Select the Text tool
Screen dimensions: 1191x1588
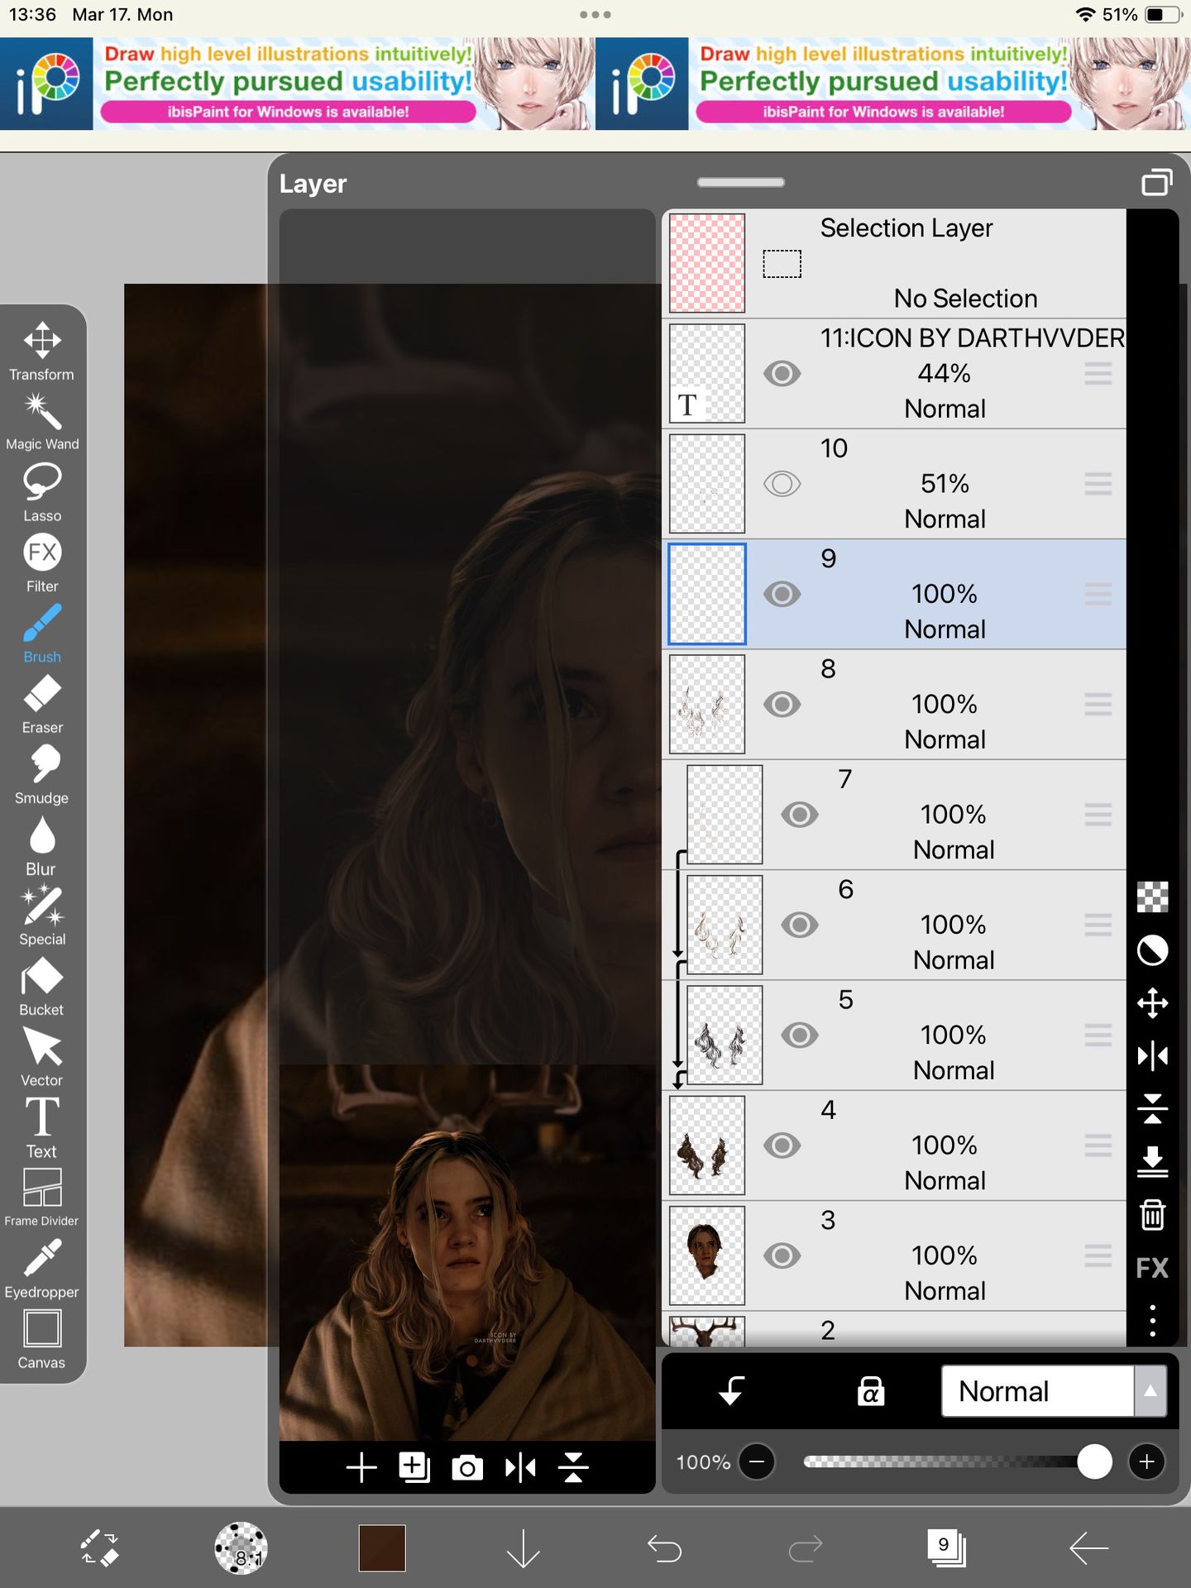[x=42, y=1128]
